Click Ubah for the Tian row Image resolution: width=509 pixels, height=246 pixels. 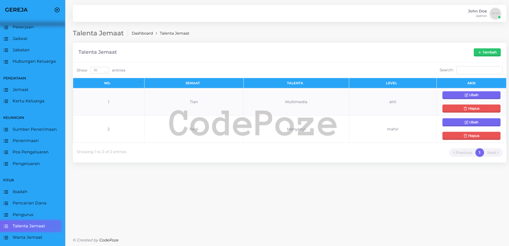tap(471, 95)
